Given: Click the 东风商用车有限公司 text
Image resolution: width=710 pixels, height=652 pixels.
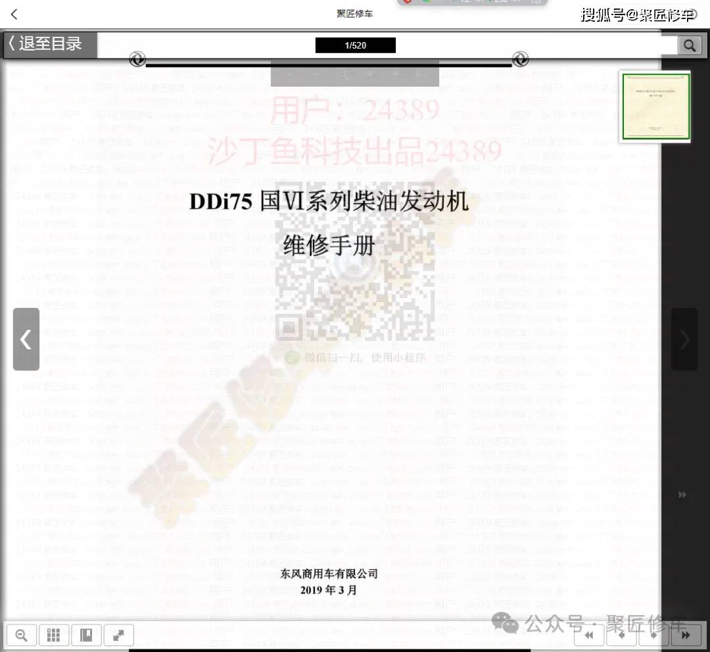Looking at the screenshot, I should coord(329,573).
